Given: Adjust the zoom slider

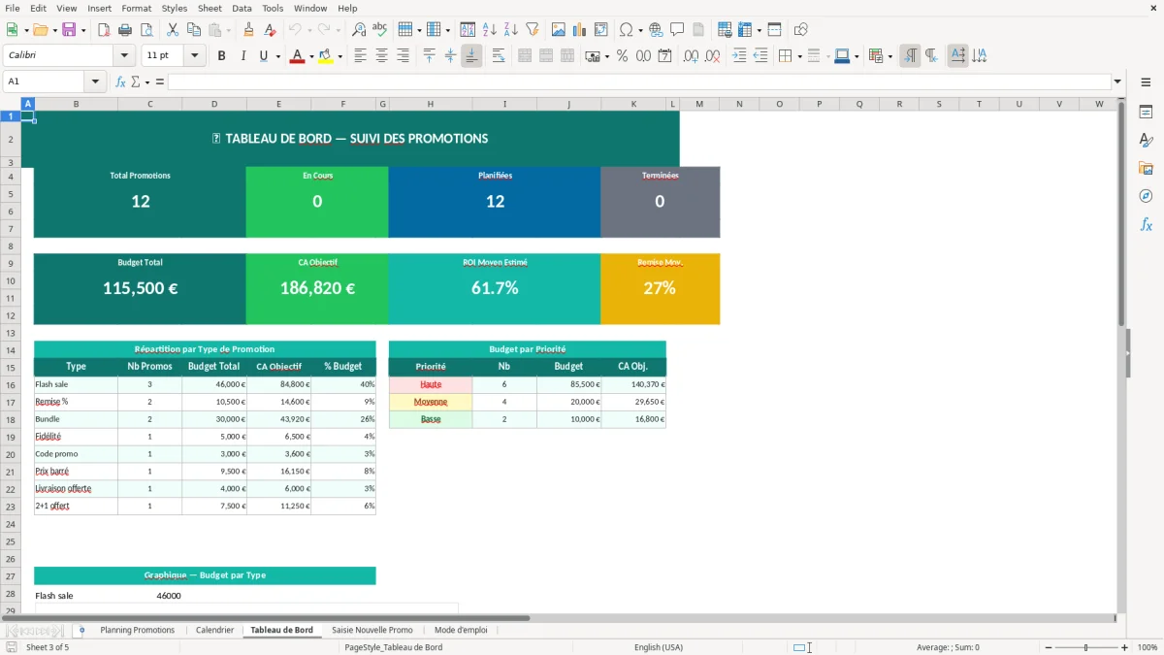Looking at the screenshot, I should (x=1084, y=647).
